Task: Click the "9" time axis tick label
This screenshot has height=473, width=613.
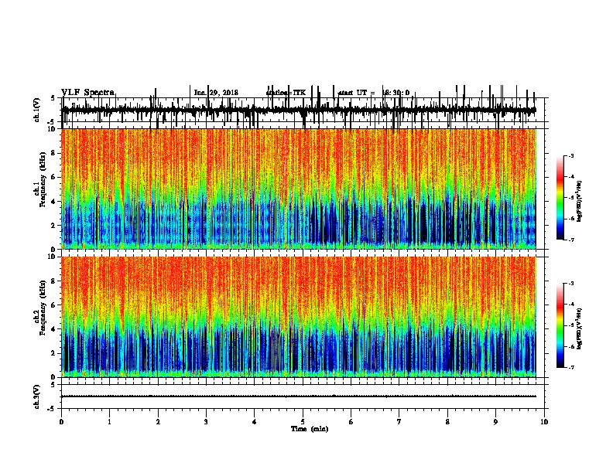Action: tap(495, 422)
